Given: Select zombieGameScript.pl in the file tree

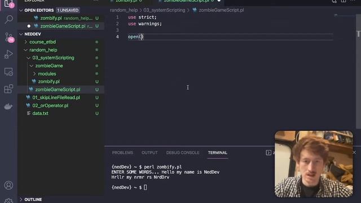Looking at the screenshot, I should [x=58, y=90].
